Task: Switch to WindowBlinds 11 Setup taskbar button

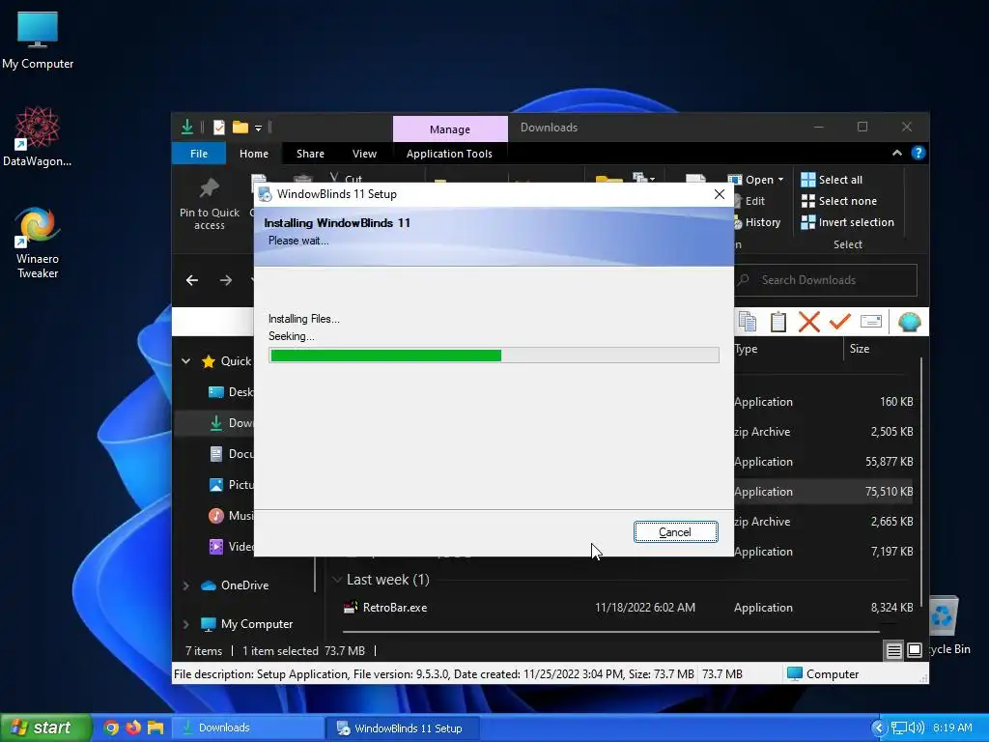Action: point(403,728)
